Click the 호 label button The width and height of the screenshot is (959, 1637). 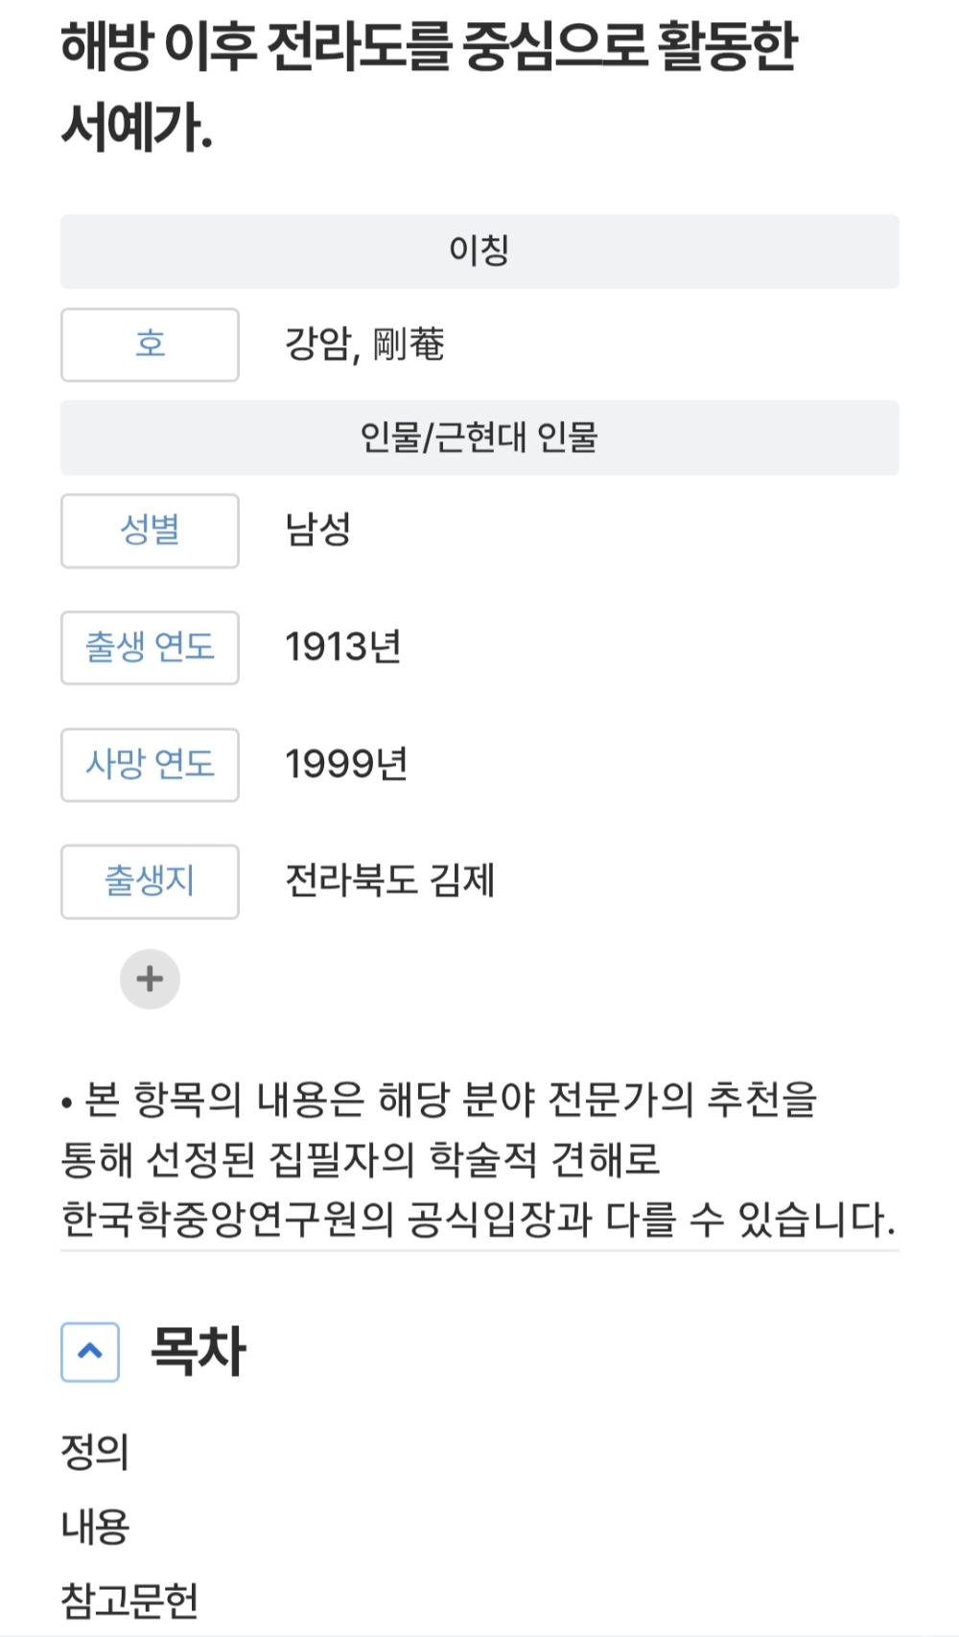click(x=150, y=344)
